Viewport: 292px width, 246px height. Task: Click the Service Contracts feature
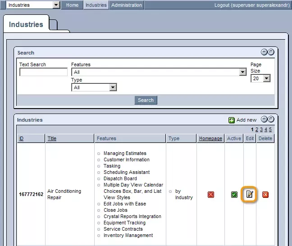pos(123,229)
